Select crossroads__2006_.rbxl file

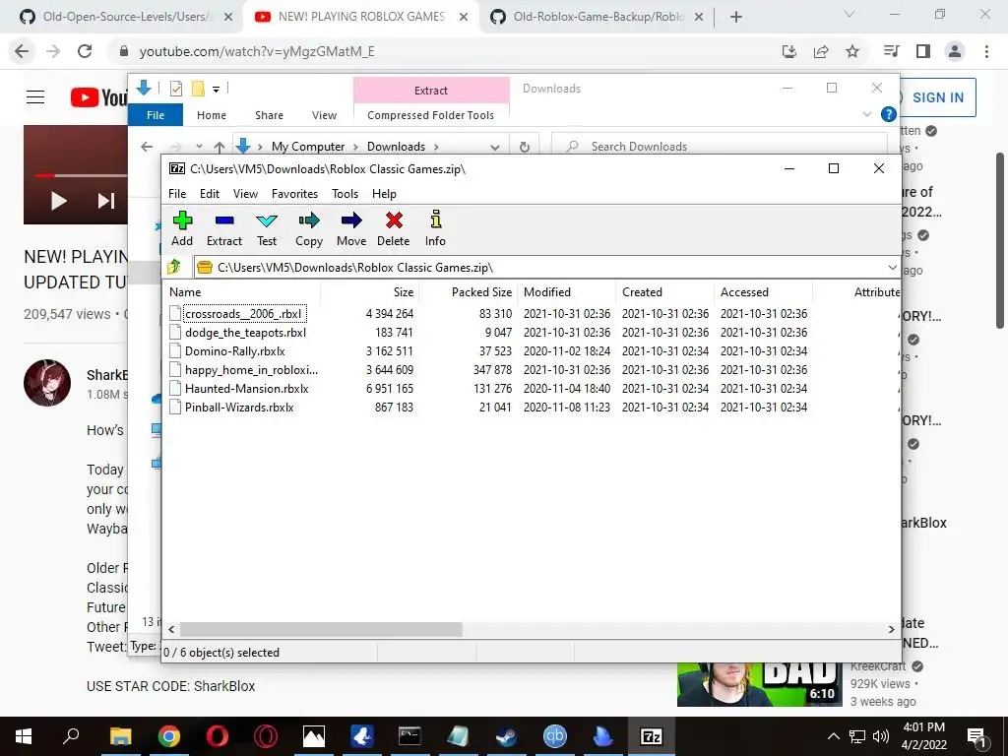[x=243, y=314]
